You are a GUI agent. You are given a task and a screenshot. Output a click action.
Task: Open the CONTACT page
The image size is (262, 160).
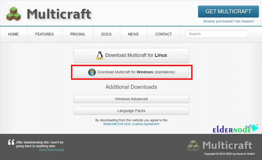tap(163, 34)
